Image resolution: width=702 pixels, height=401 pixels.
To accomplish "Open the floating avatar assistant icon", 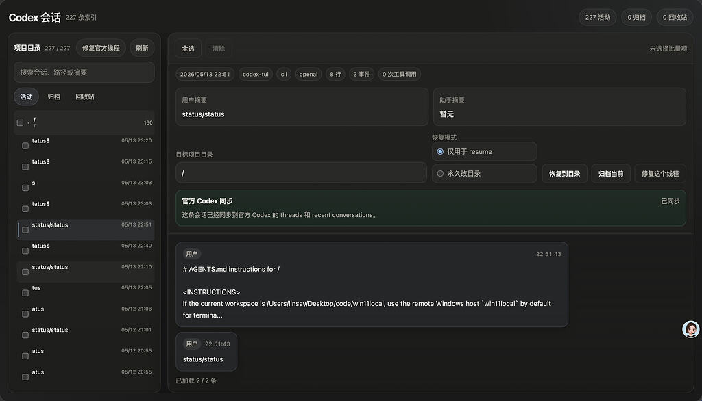I will [690, 329].
